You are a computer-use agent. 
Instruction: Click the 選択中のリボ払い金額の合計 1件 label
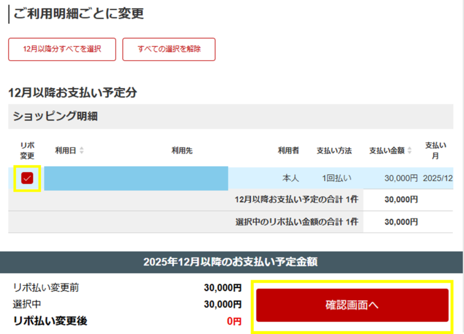tap(296, 222)
